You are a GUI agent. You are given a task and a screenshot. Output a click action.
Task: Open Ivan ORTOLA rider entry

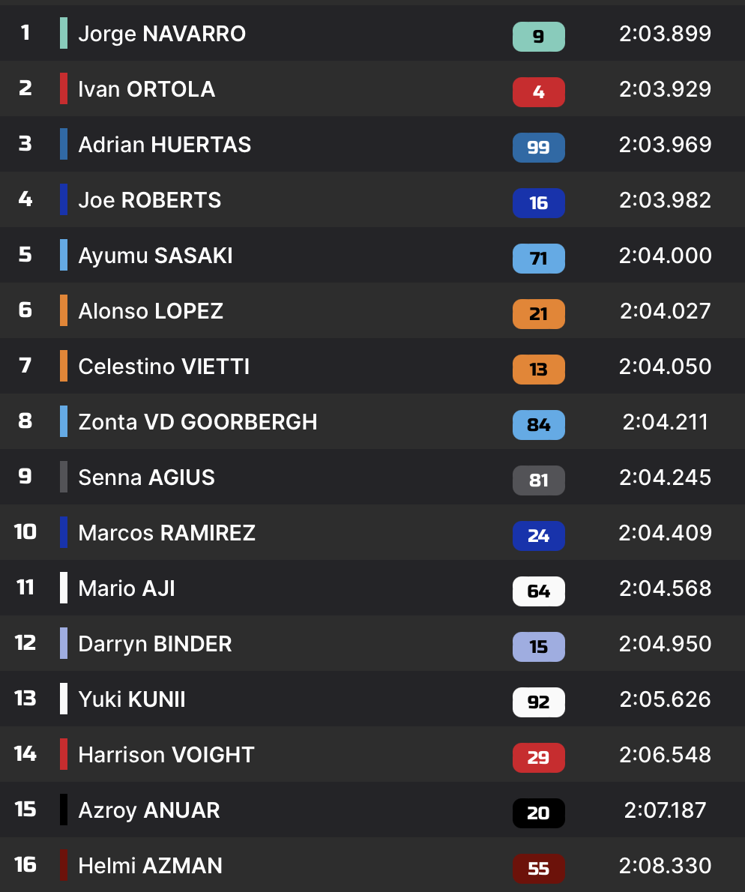[x=147, y=89]
